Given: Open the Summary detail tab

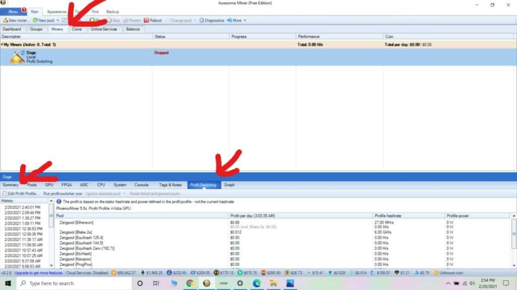Looking at the screenshot, I should tap(11, 185).
